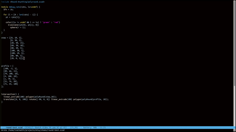Click the round-test.scad buffer name in mode line
Image resolution: width=236 pixels, height=132 pixels.
pyautogui.click(x=14, y=128)
